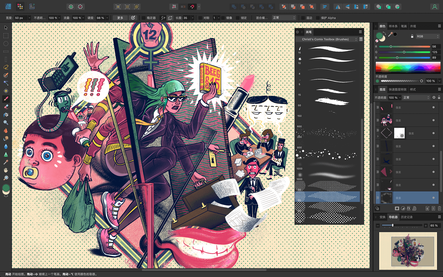
Task: Add a mask layer from the Layers panel
Action: [397, 208]
